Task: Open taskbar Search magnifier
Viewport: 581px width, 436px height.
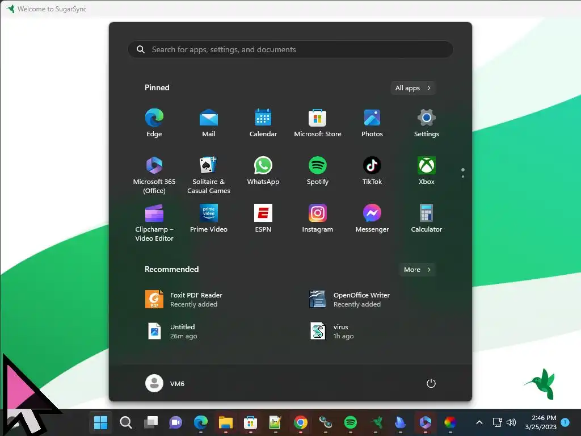Action: coord(125,422)
